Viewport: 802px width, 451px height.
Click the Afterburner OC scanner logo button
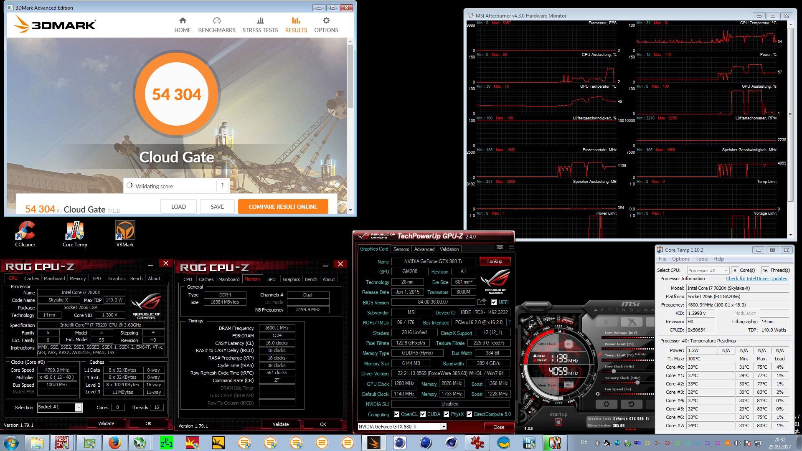coord(632,322)
